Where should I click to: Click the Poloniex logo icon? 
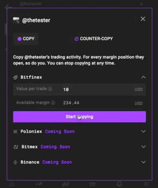(15, 132)
